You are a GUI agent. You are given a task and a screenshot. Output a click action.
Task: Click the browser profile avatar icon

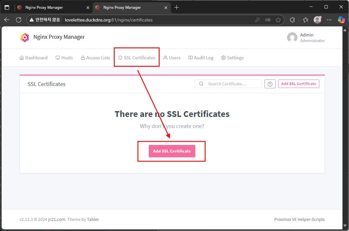[317, 20]
